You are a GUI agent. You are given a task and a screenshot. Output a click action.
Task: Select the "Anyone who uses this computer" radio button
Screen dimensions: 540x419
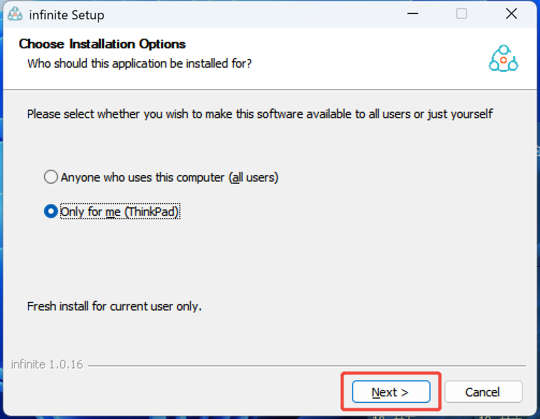point(50,177)
